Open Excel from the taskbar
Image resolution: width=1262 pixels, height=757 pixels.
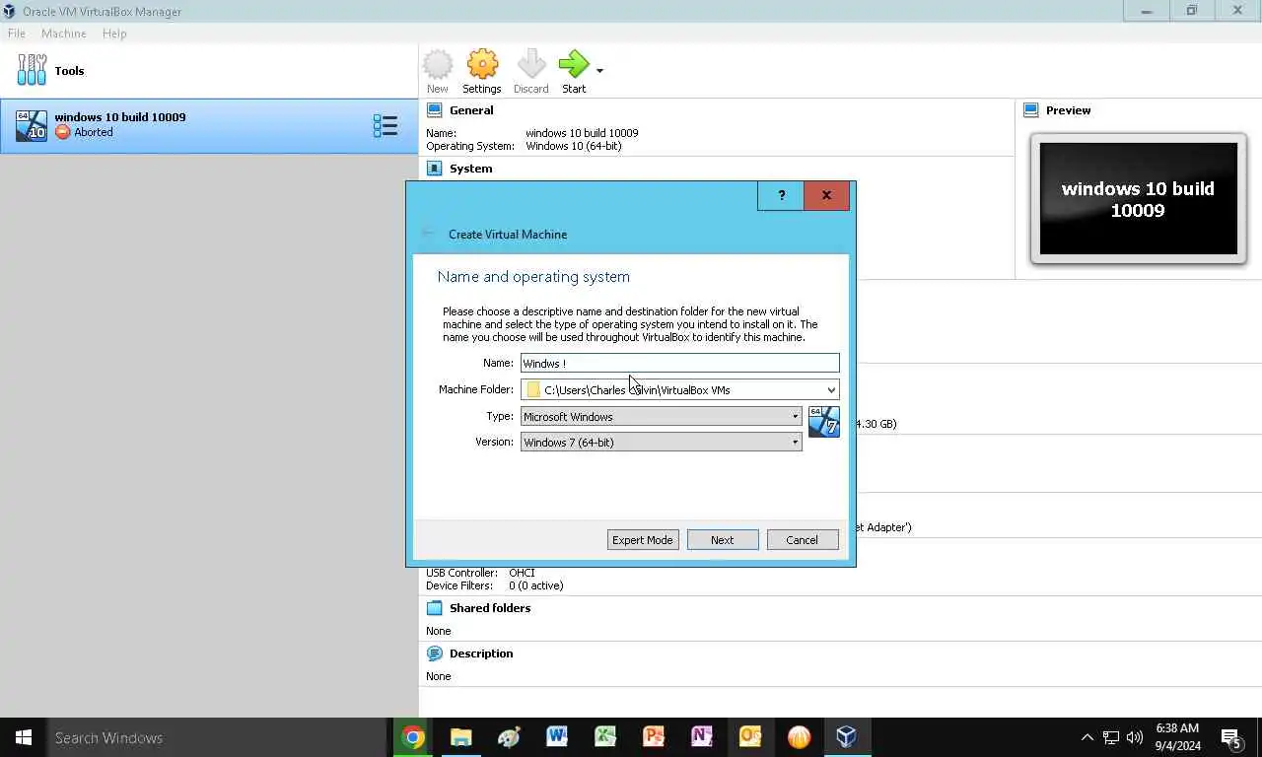pyautogui.click(x=605, y=737)
